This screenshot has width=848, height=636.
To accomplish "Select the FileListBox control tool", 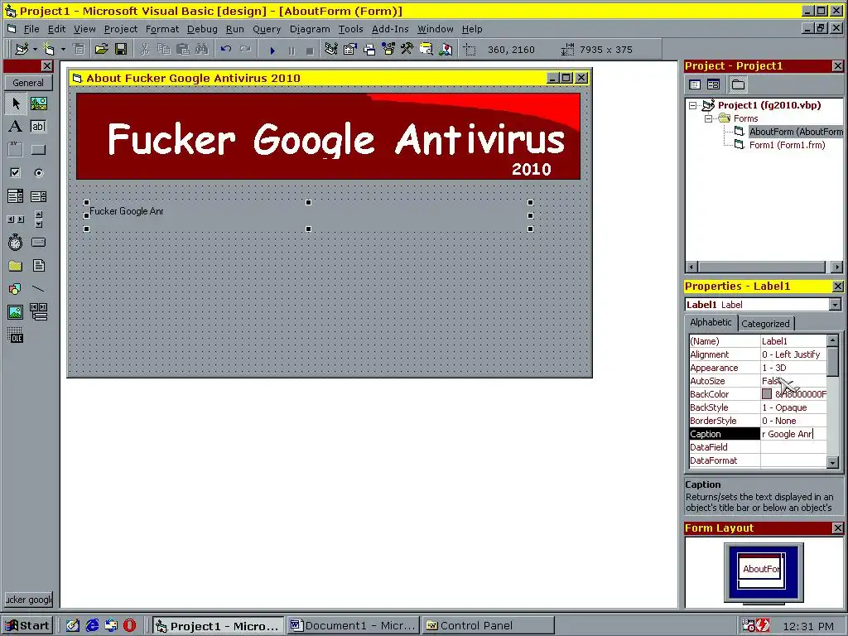I will pyautogui.click(x=38, y=266).
